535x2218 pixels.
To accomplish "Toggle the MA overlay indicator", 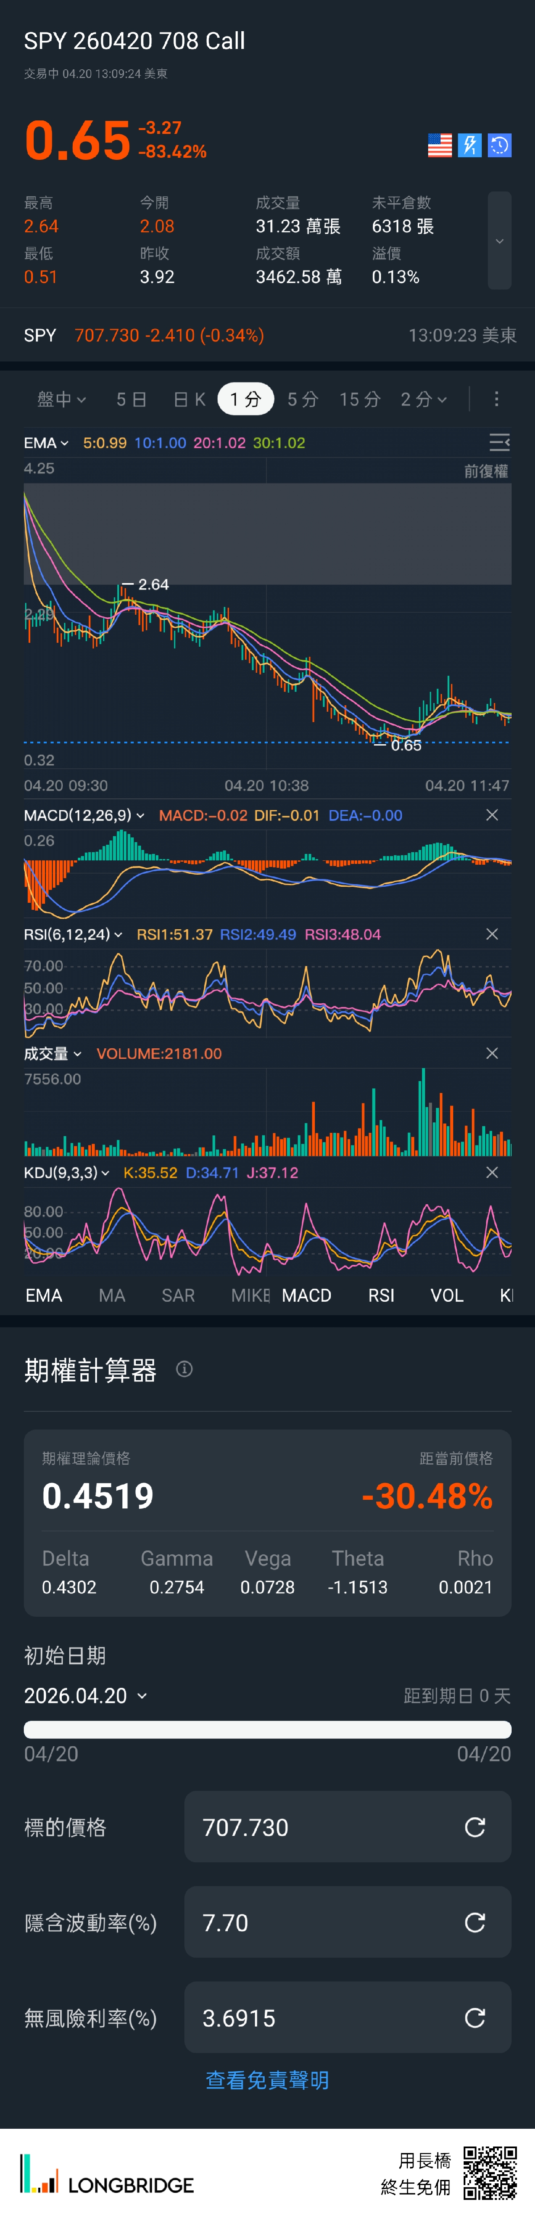I will tap(112, 1296).
